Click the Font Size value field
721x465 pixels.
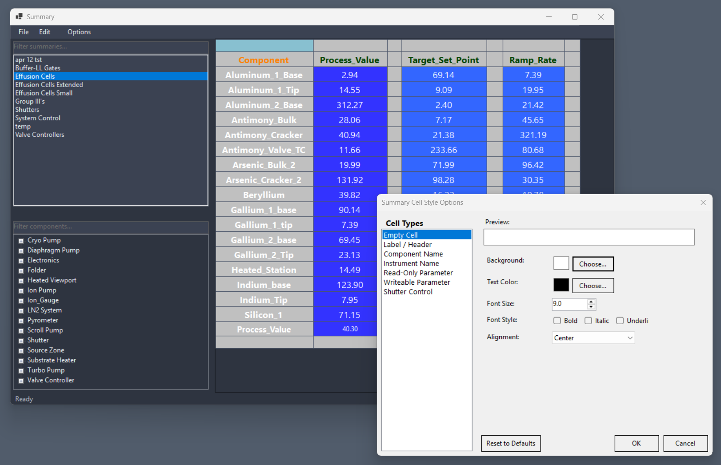click(569, 304)
